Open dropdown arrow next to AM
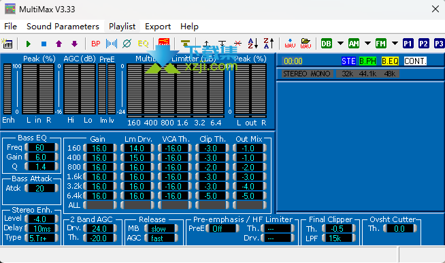This screenshot has height=263, width=445. tap(367, 44)
